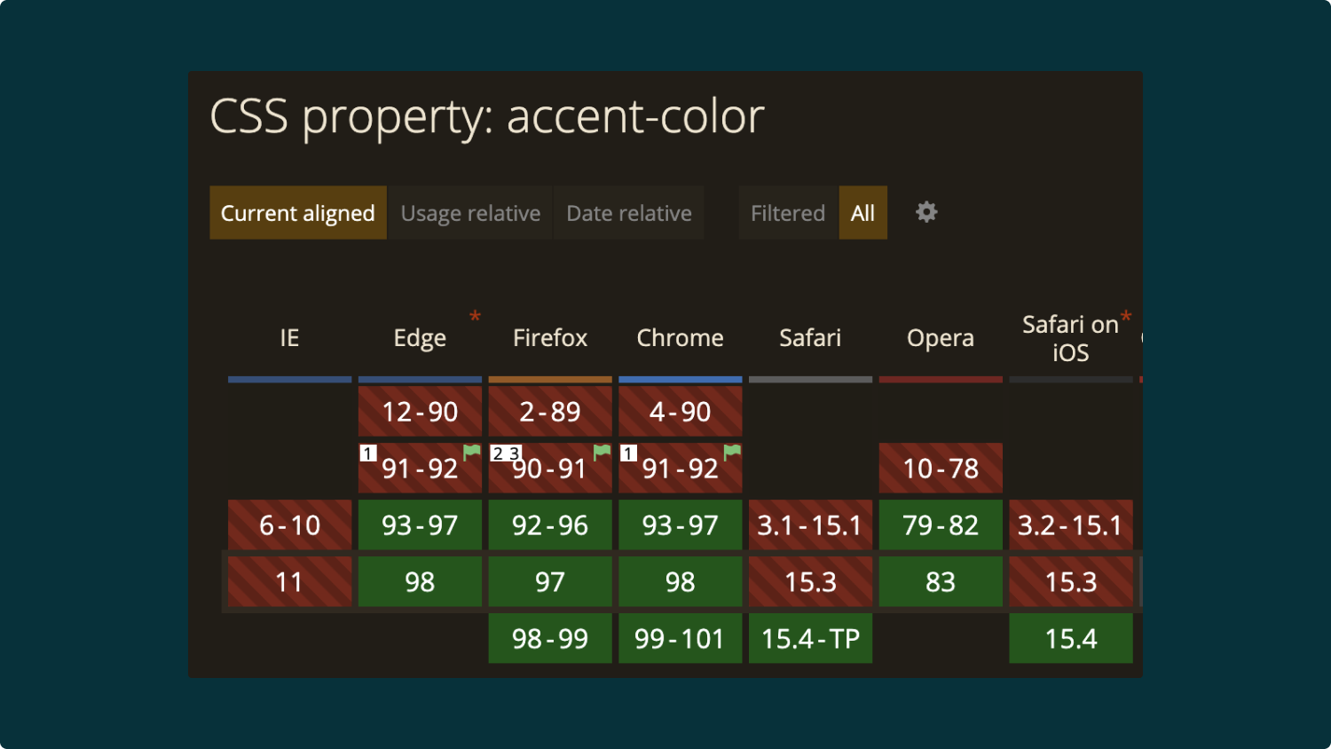This screenshot has height=749, width=1331.
Task: Click note marker 1 on Edge 91-92
Action: pyautogui.click(x=367, y=453)
